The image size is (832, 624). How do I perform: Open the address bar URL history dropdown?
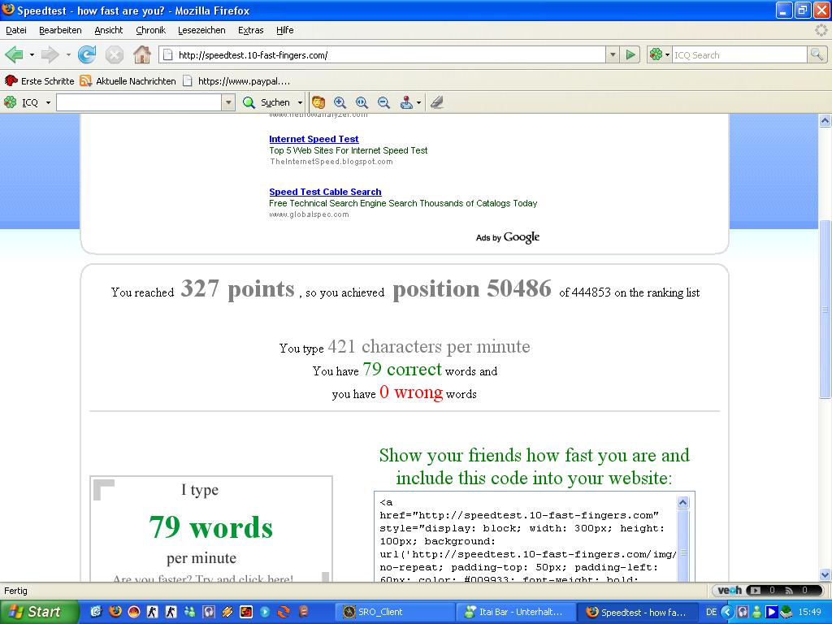coord(613,55)
